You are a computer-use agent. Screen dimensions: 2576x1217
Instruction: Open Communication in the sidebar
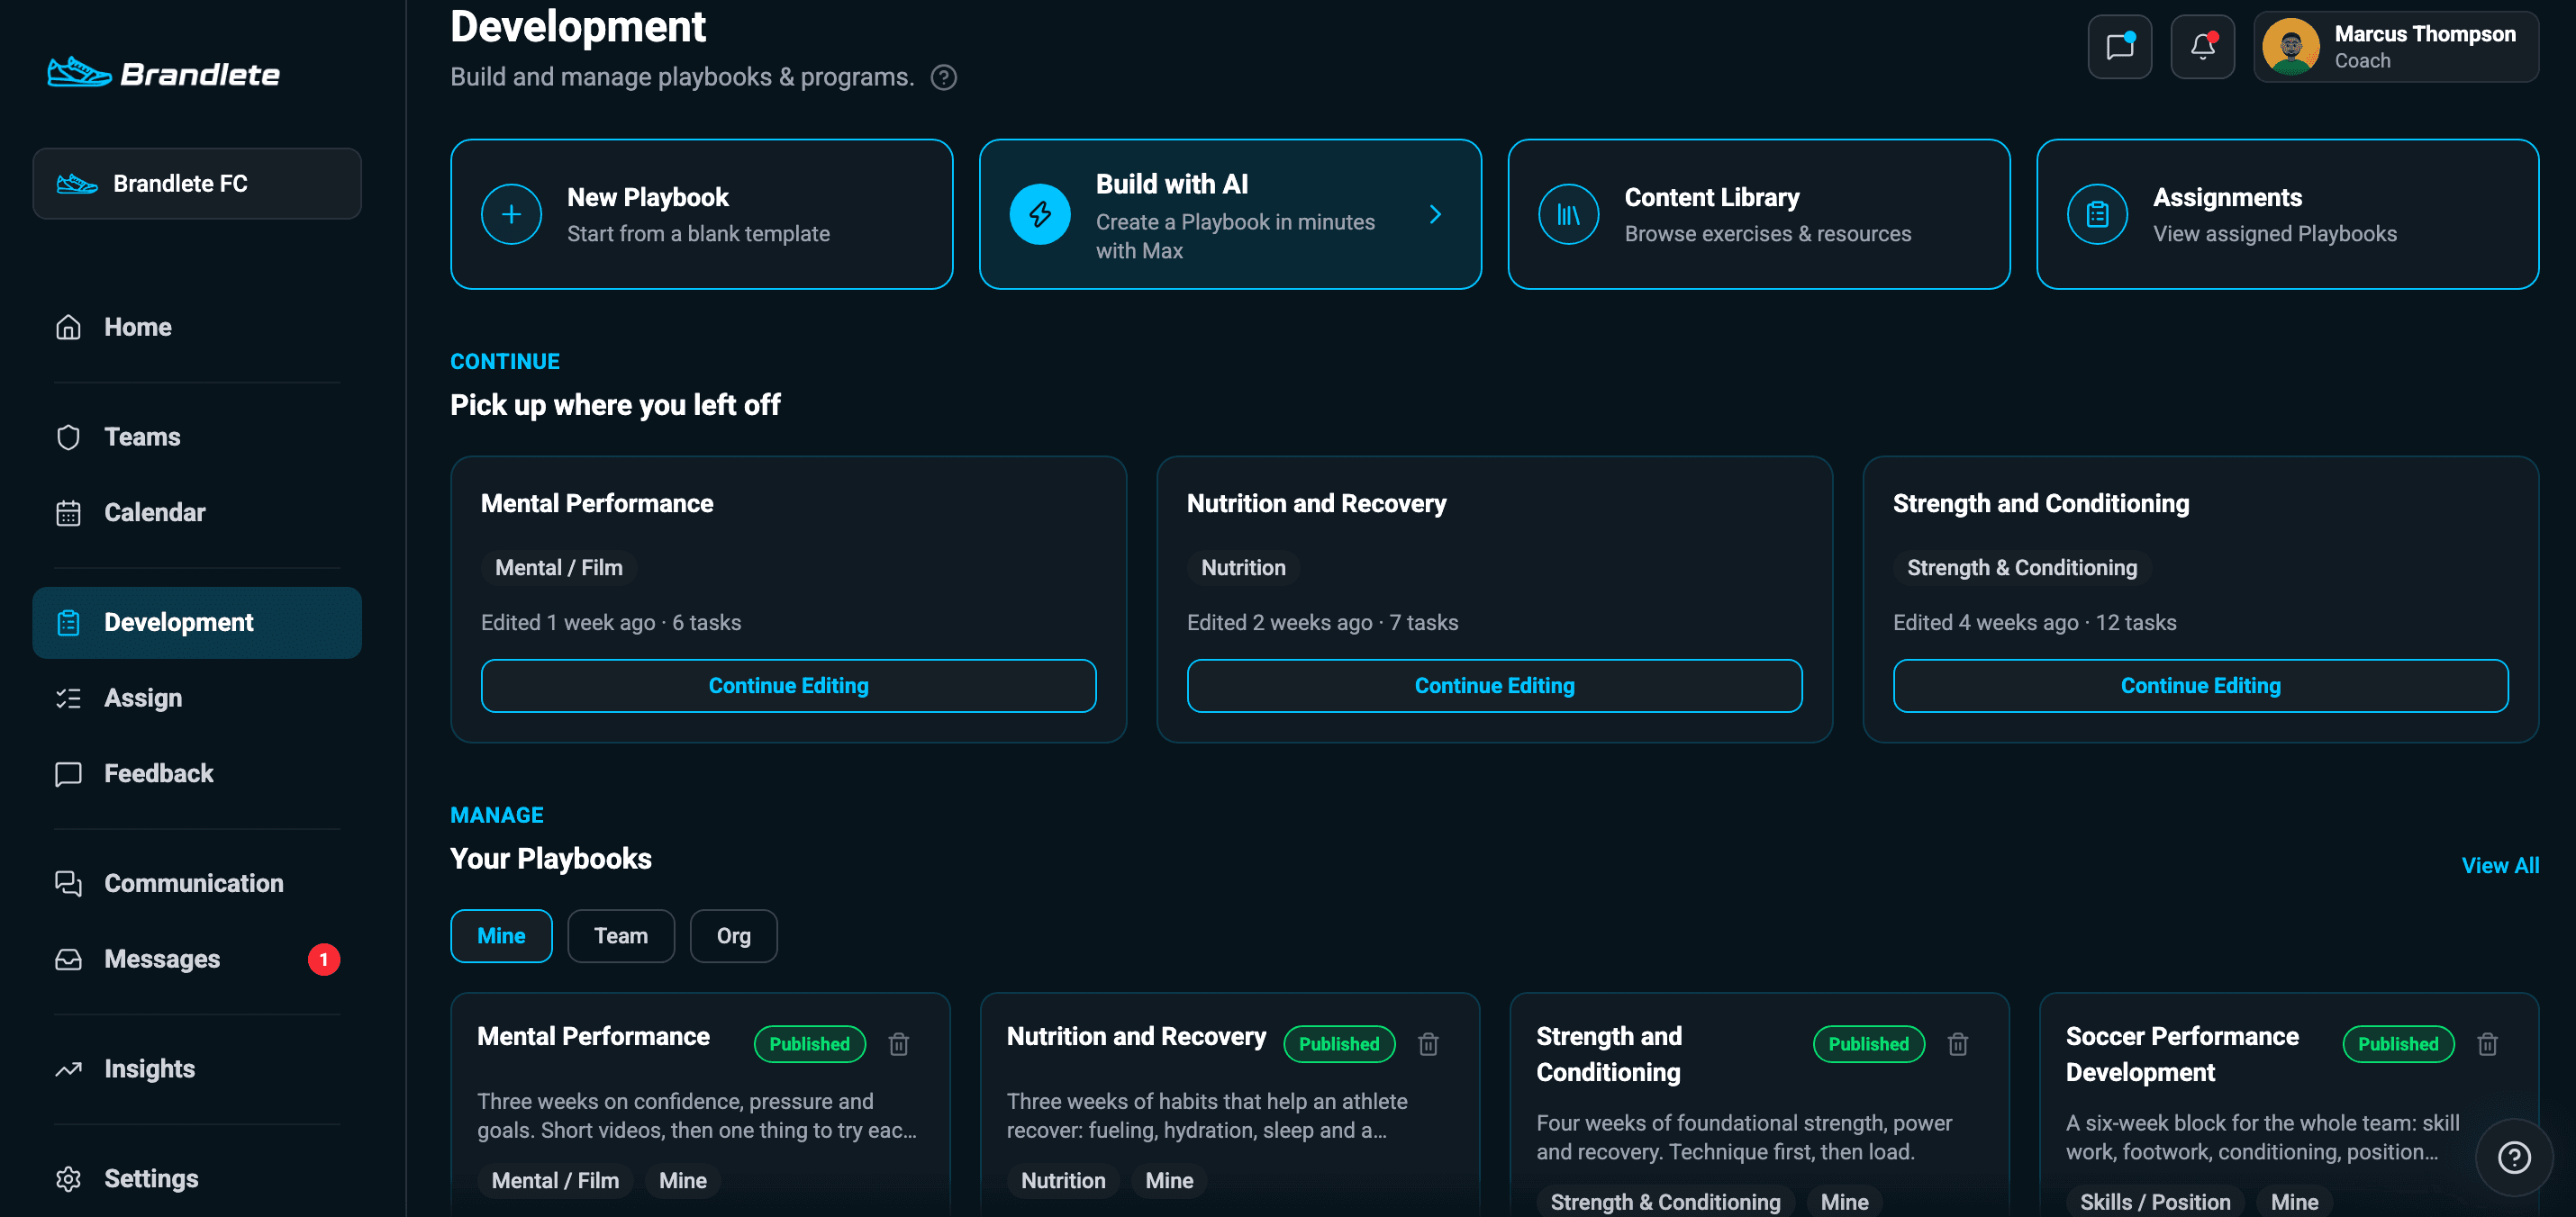point(197,883)
